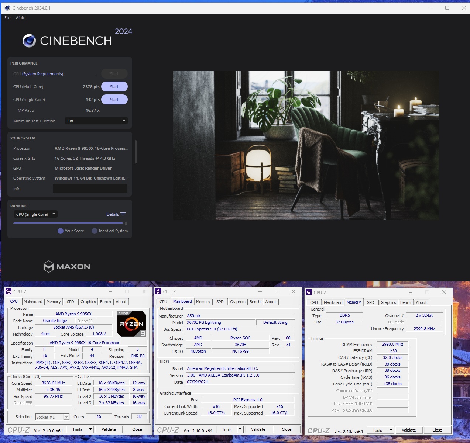Click Close button in Mainboard window
The image size is (470, 443).
coord(287,429)
